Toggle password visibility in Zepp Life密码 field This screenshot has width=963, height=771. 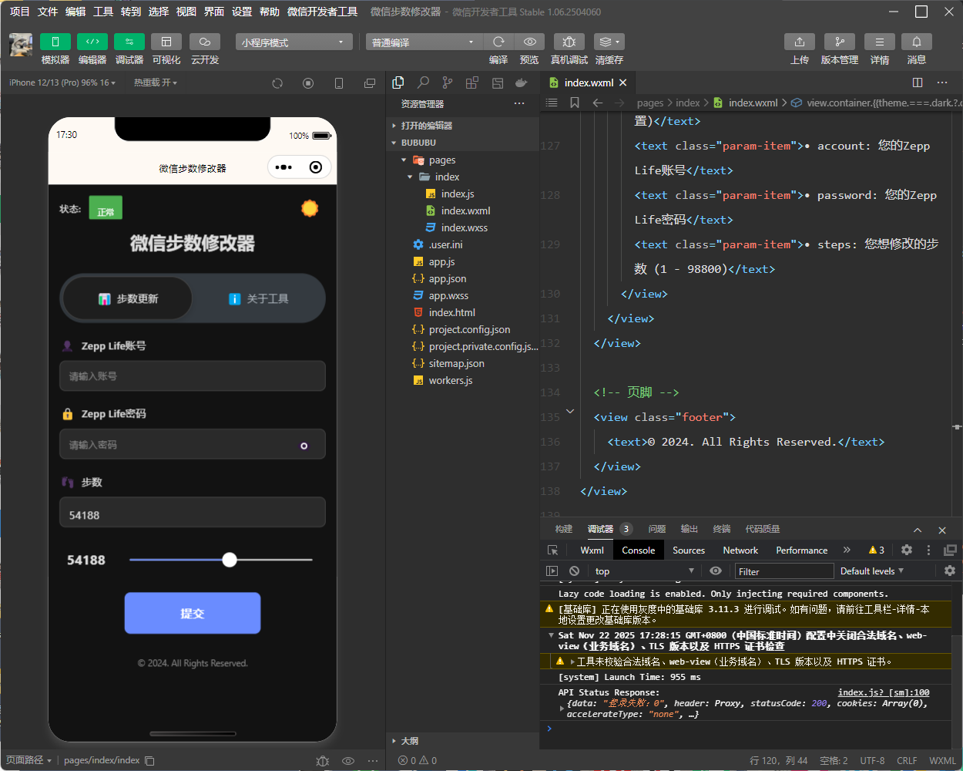coord(304,446)
